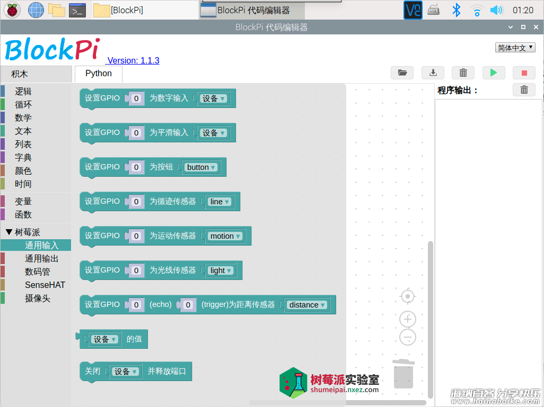This screenshot has height=407, width=544.
Task: Open the distance variable dropdown
Action: (306, 304)
